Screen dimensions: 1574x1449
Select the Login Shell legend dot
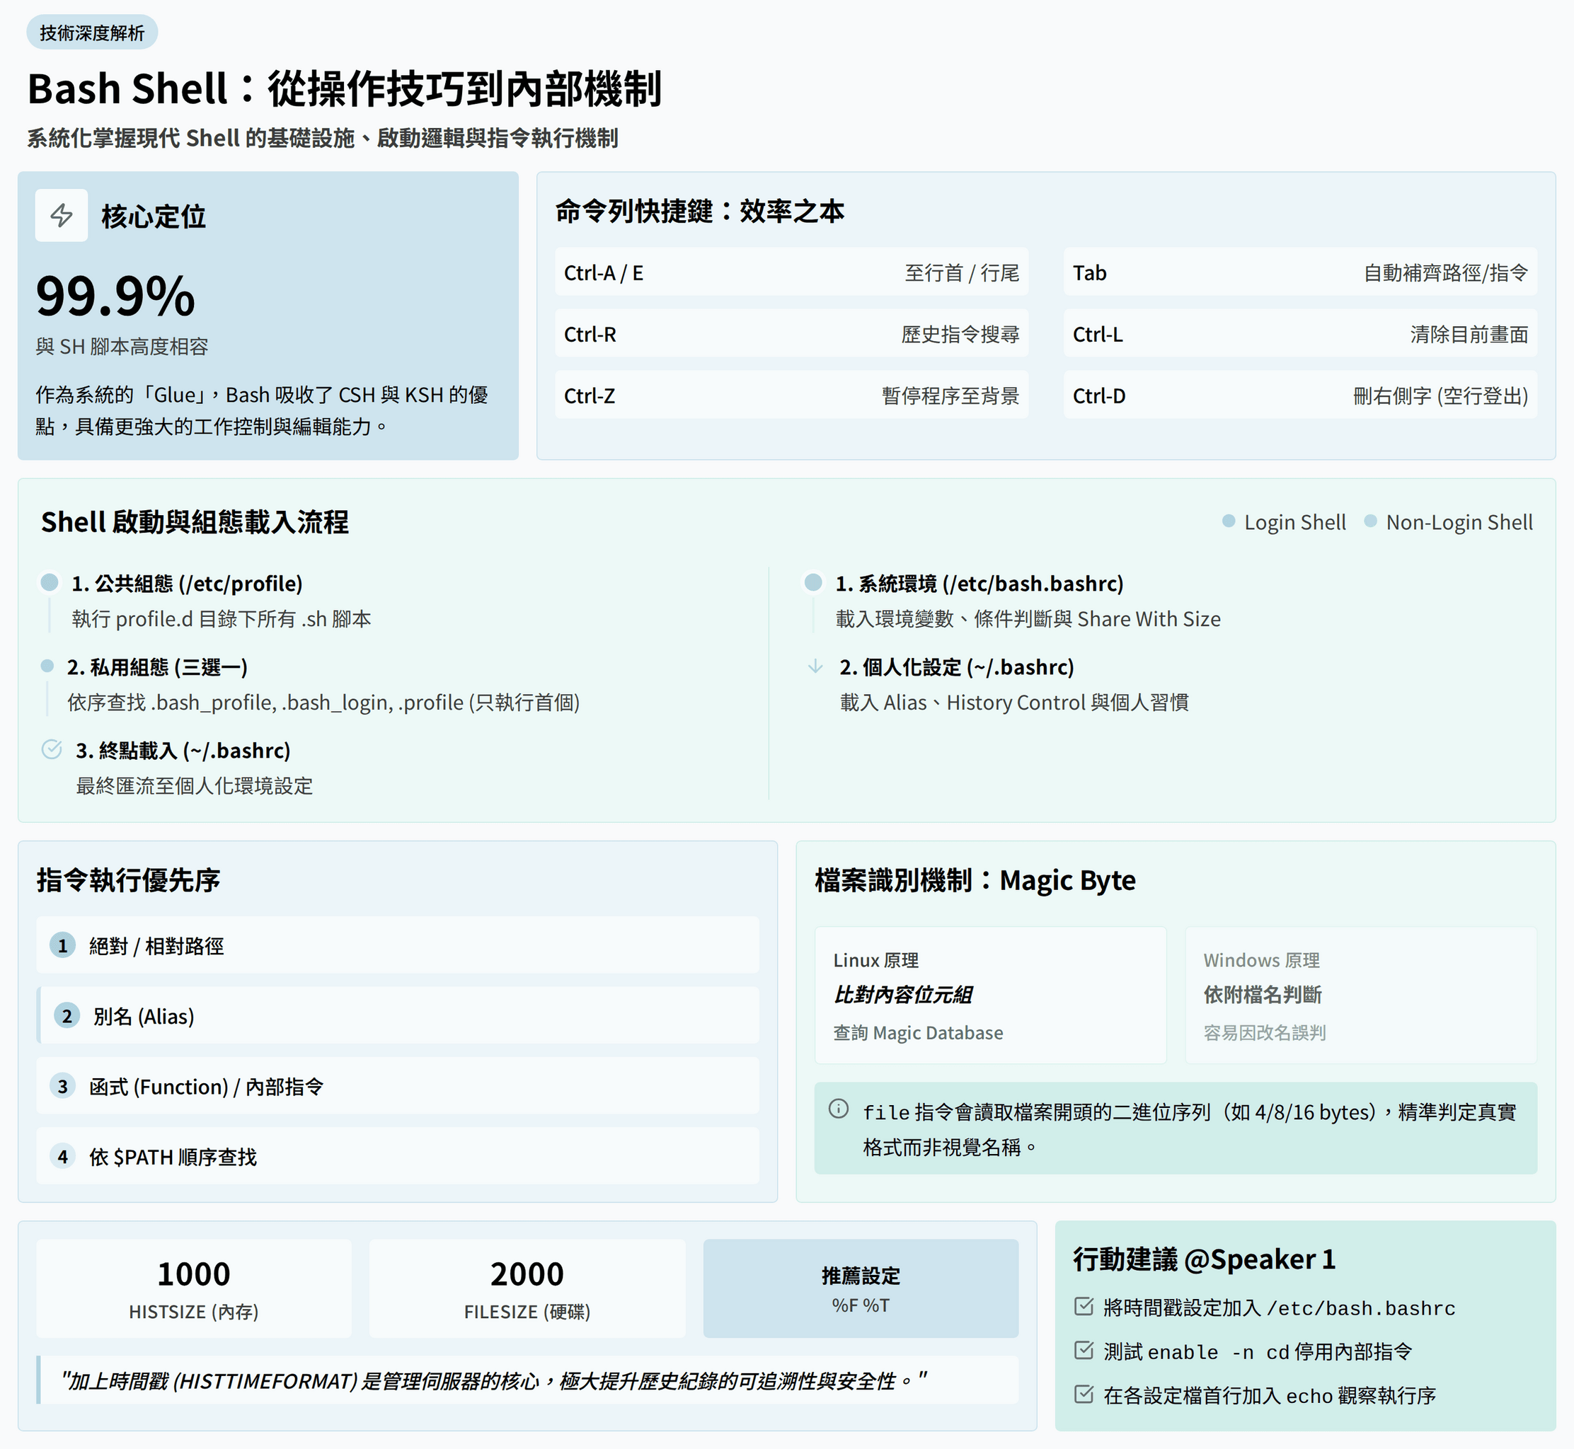tap(1228, 521)
